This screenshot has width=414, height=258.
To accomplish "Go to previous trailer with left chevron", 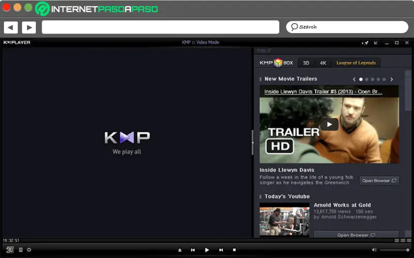I will click(x=354, y=79).
